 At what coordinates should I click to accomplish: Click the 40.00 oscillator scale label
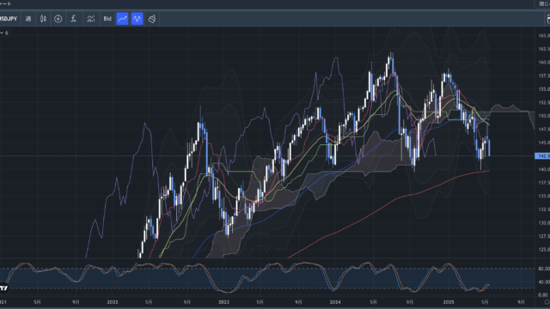click(544, 282)
